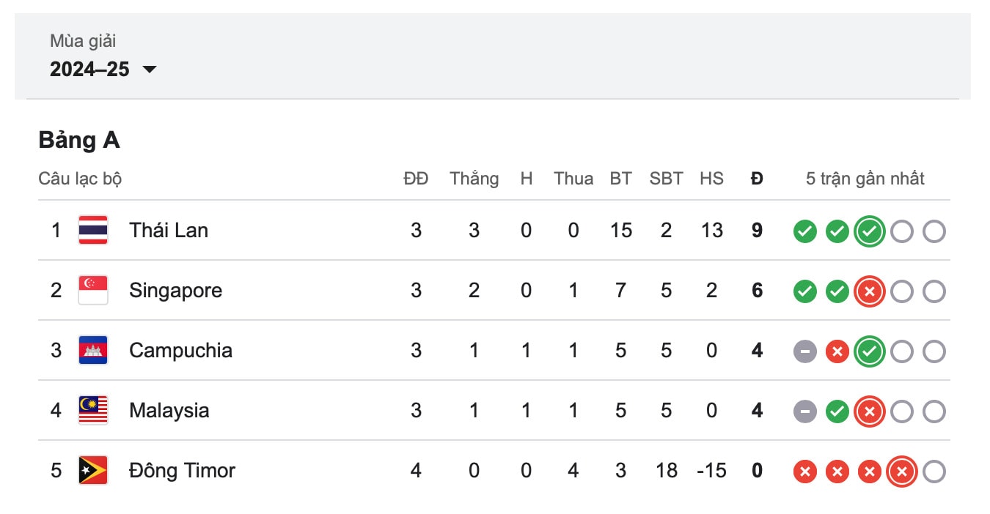
Task: Click Malaysia's green win checkmark icon
Action: 837,412
